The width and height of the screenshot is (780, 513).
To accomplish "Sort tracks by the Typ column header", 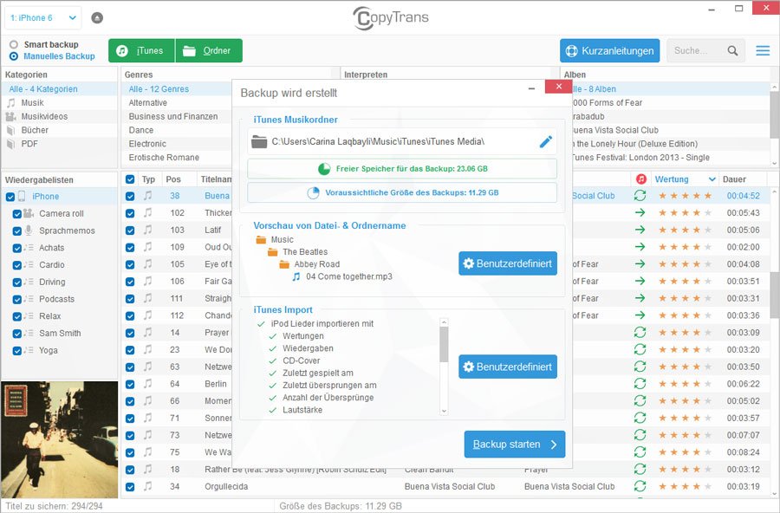I will pos(148,179).
